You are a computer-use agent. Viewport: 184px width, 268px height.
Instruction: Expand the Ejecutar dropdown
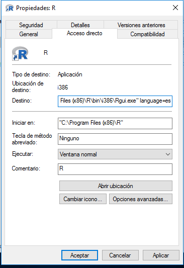click(115, 154)
